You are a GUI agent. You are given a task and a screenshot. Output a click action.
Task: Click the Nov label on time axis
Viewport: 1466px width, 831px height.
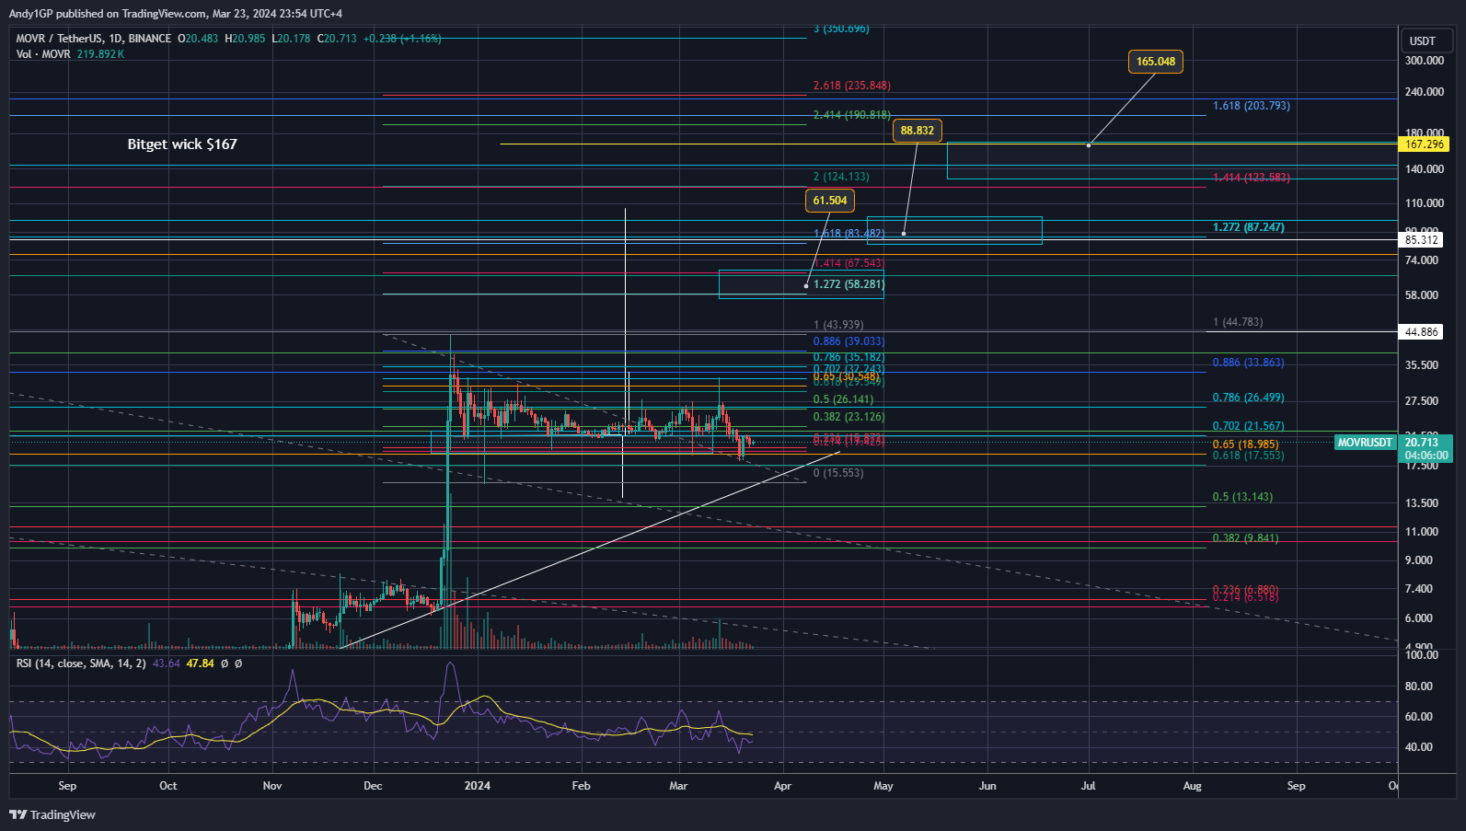point(272,786)
